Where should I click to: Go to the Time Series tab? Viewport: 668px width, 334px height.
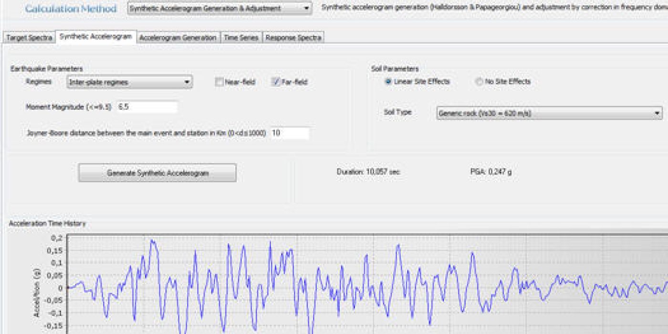click(x=241, y=38)
